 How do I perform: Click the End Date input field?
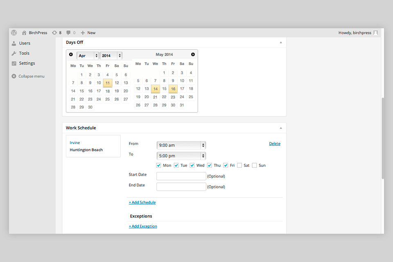point(181,187)
